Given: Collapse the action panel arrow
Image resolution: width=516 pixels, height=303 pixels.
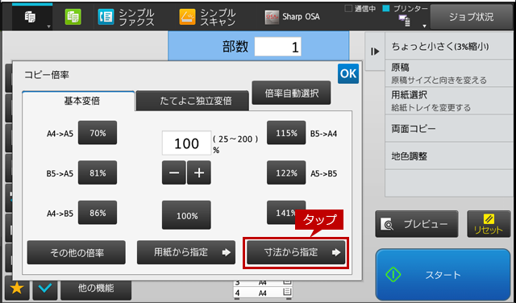Looking at the screenshot, I should coord(375,52).
